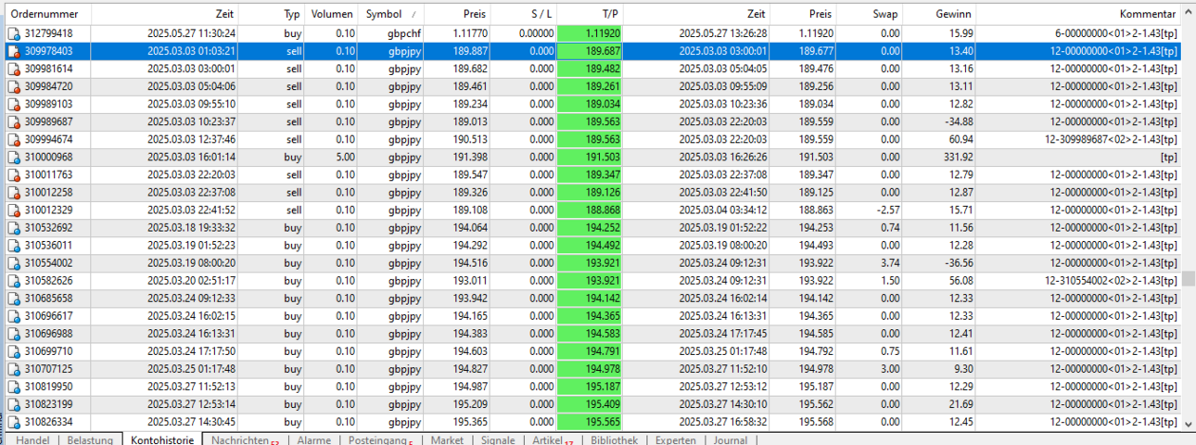Image resolution: width=1196 pixels, height=445 pixels.
Task: Click the order icon beside 309981614
Action: 13,69
